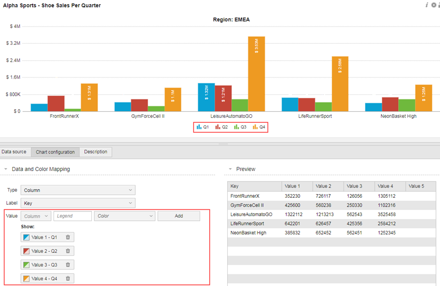Delete the Value 3 - Q3 series
Image resolution: width=440 pixels, height=286 pixels.
[68, 265]
